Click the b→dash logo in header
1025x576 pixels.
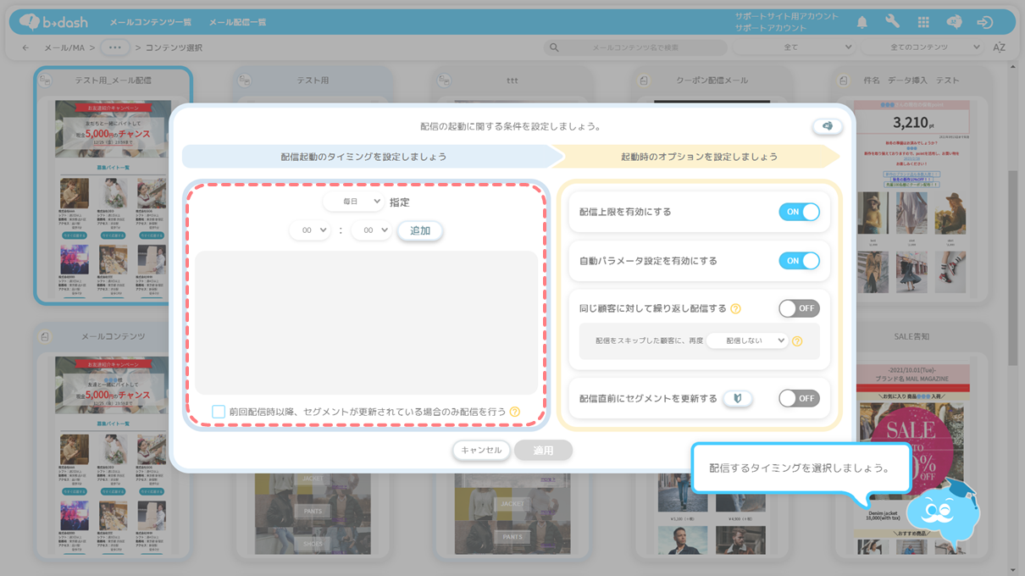[53, 22]
